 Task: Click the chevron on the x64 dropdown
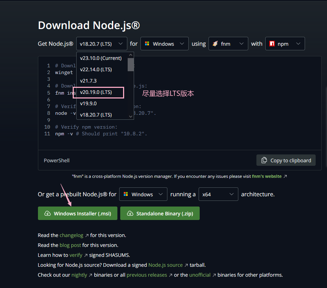tap(232, 194)
